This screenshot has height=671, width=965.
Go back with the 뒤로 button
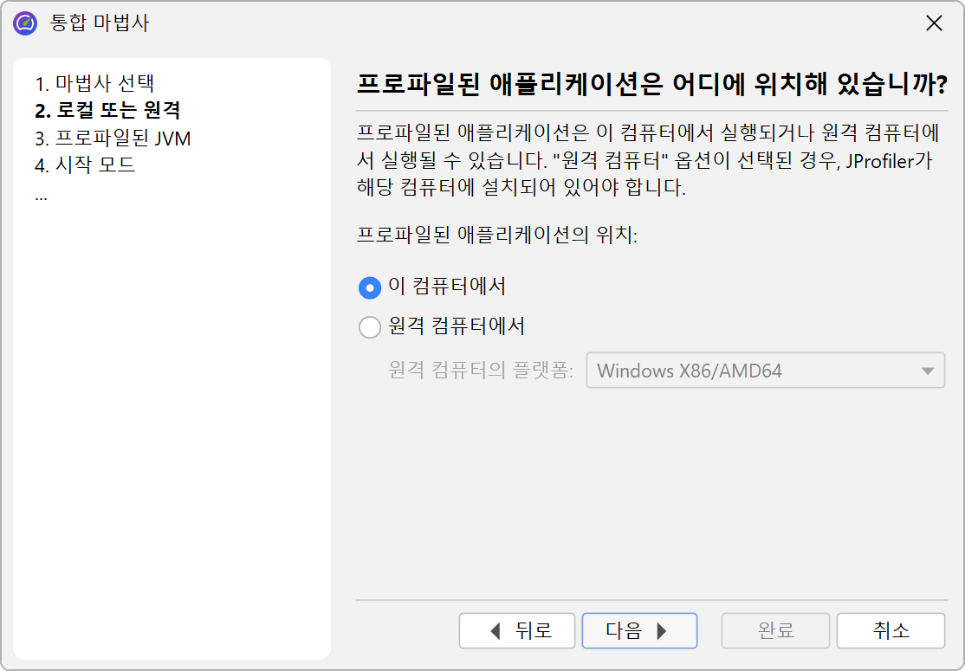pos(517,630)
